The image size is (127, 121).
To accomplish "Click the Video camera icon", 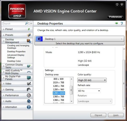I will coord(29,84).
